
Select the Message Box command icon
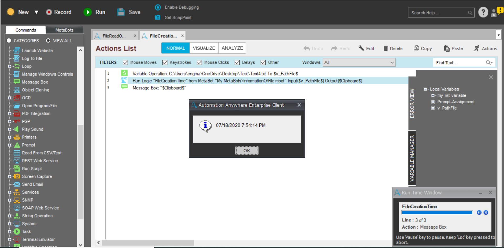(17, 82)
